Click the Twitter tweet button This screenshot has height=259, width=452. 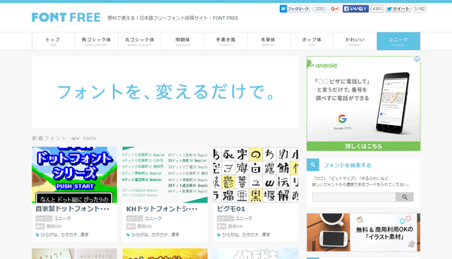(398, 9)
